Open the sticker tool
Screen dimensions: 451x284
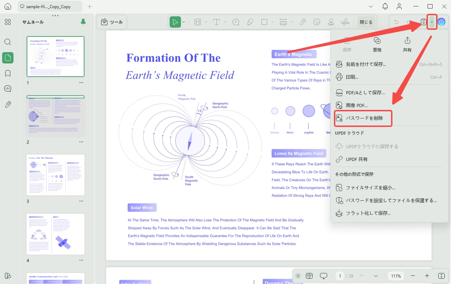pyautogui.click(x=317, y=22)
